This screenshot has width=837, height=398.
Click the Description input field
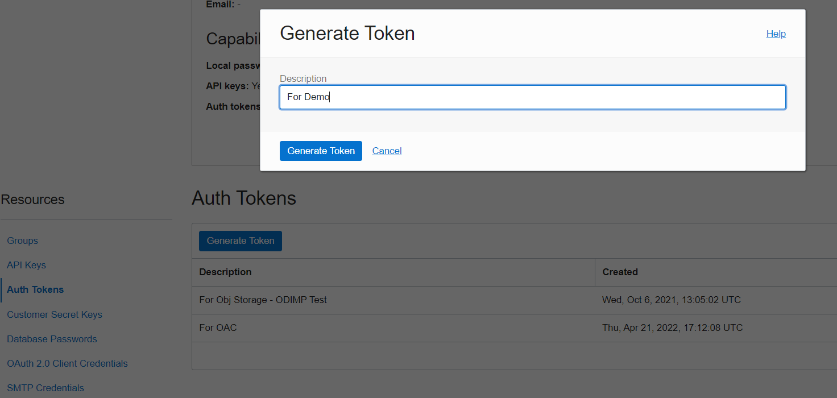click(532, 97)
